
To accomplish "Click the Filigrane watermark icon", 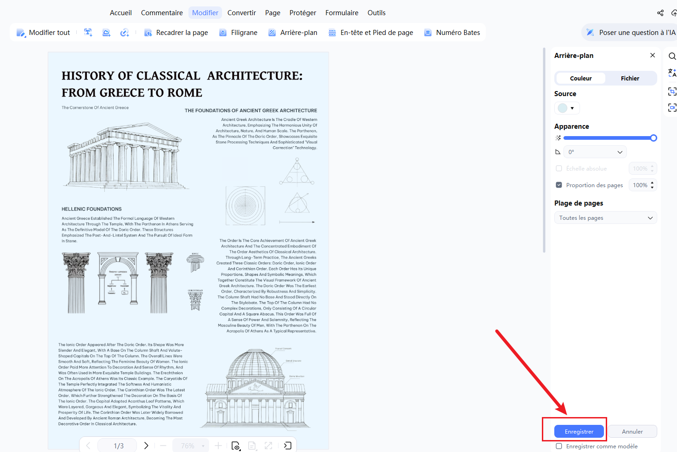I will (x=223, y=33).
